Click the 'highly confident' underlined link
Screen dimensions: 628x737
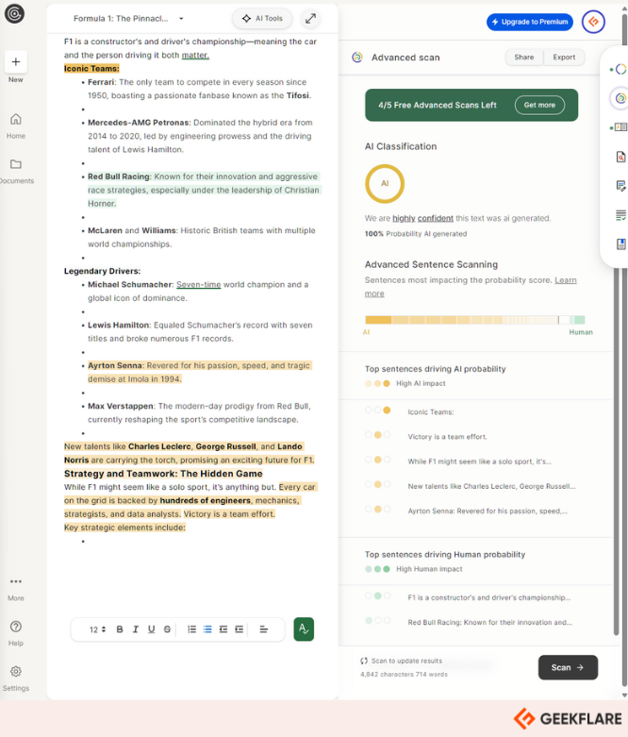[422, 218]
